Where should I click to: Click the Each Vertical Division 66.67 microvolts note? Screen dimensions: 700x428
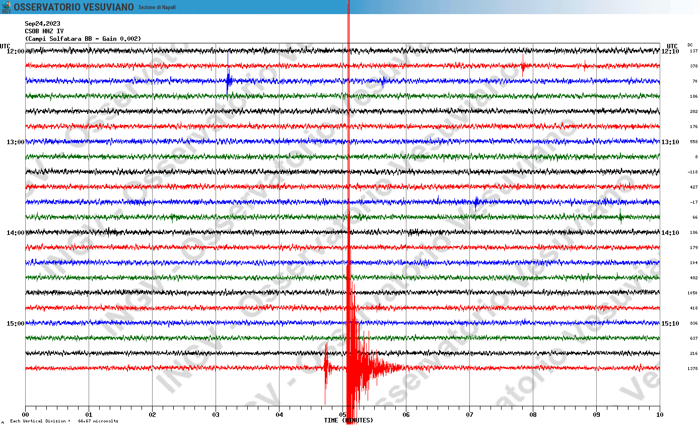point(64,421)
